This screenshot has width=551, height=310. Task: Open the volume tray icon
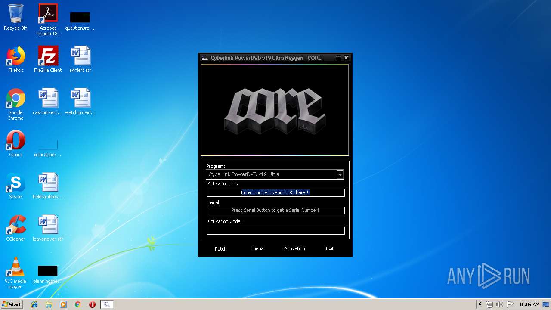(x=500, y=304)
